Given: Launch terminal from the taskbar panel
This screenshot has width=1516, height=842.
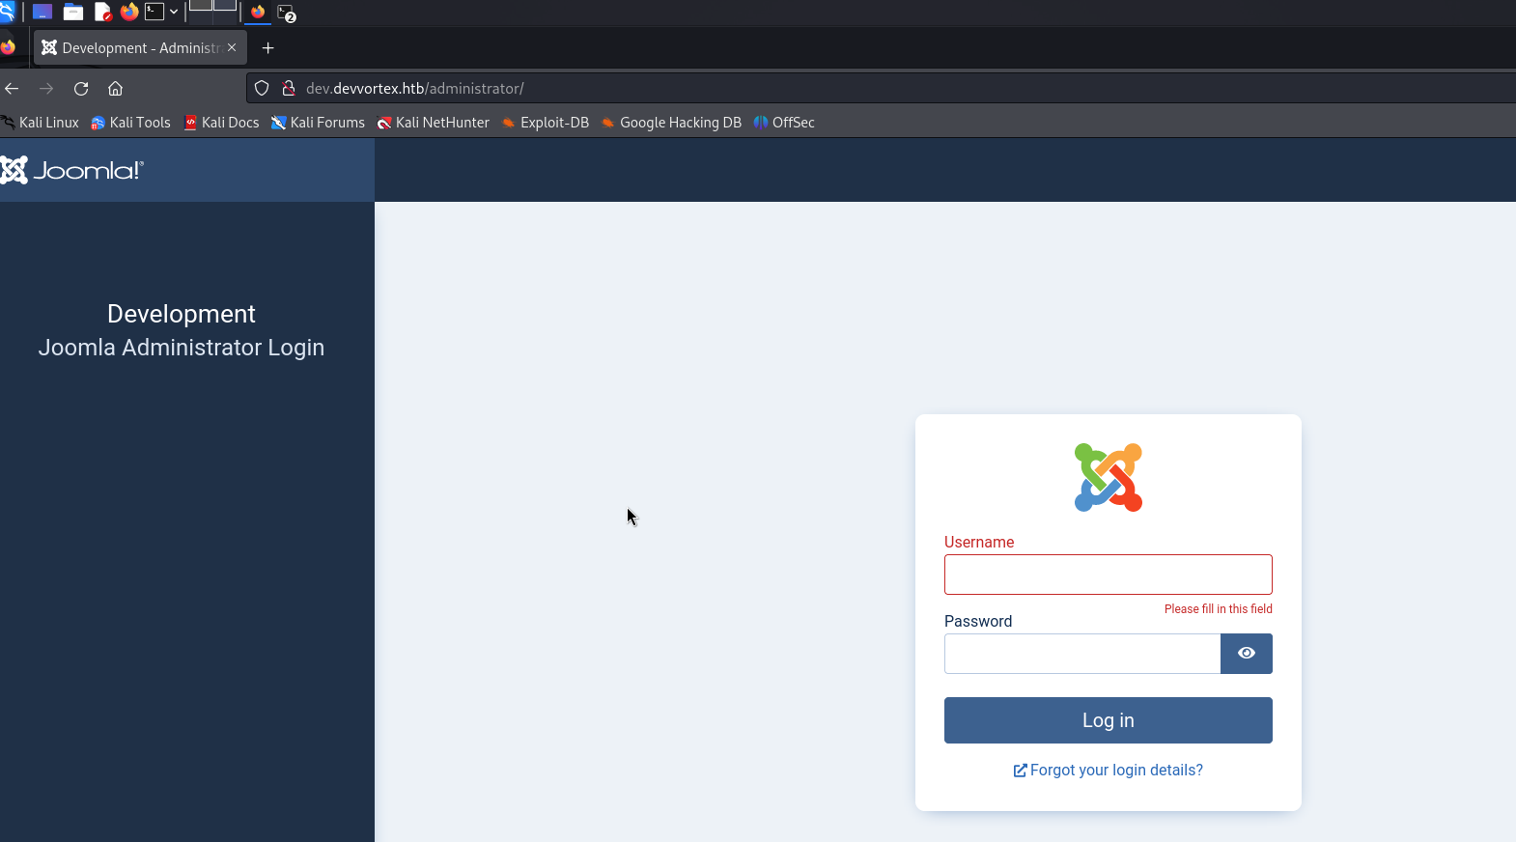Looking at the screenshot, I should click(x=154, y=12).
